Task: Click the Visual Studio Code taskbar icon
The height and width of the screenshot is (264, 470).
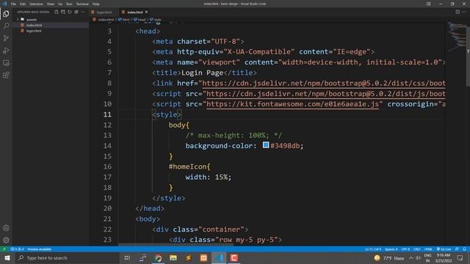Action: [219, 257]
